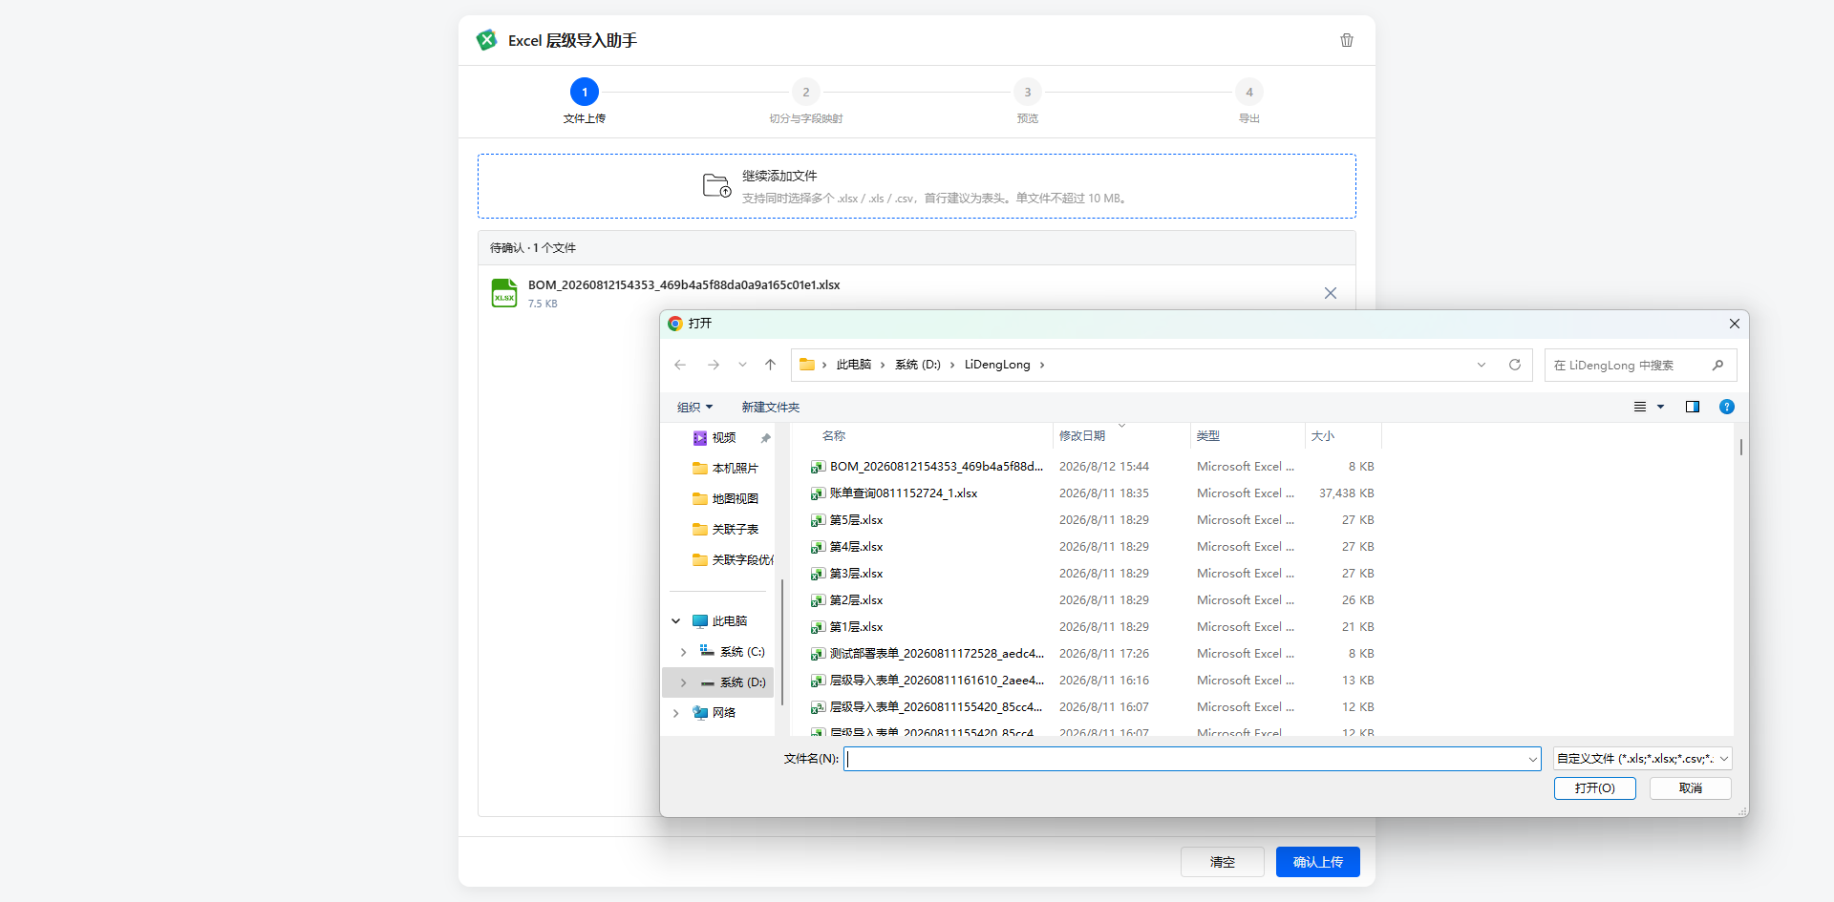1834x902 pixels.
Task: Select 视频 in the navigation pane
Action: click(724, 438)
